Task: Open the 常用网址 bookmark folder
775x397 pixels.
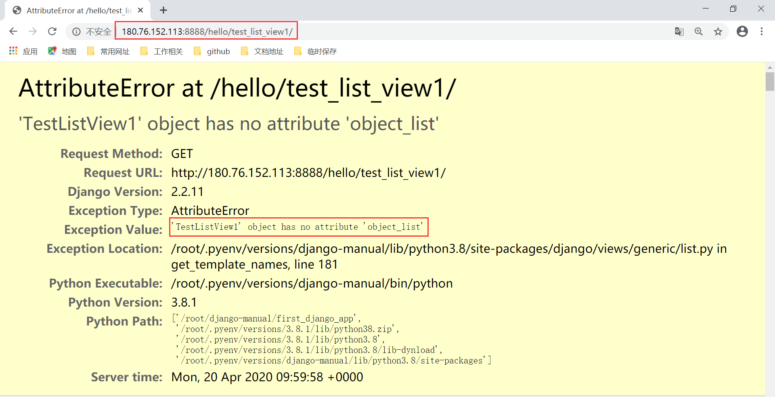Action: [108, 51]
